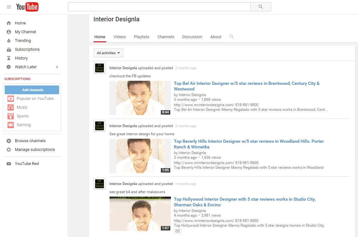
Task: Open the About tab
Action: point(216,37)
